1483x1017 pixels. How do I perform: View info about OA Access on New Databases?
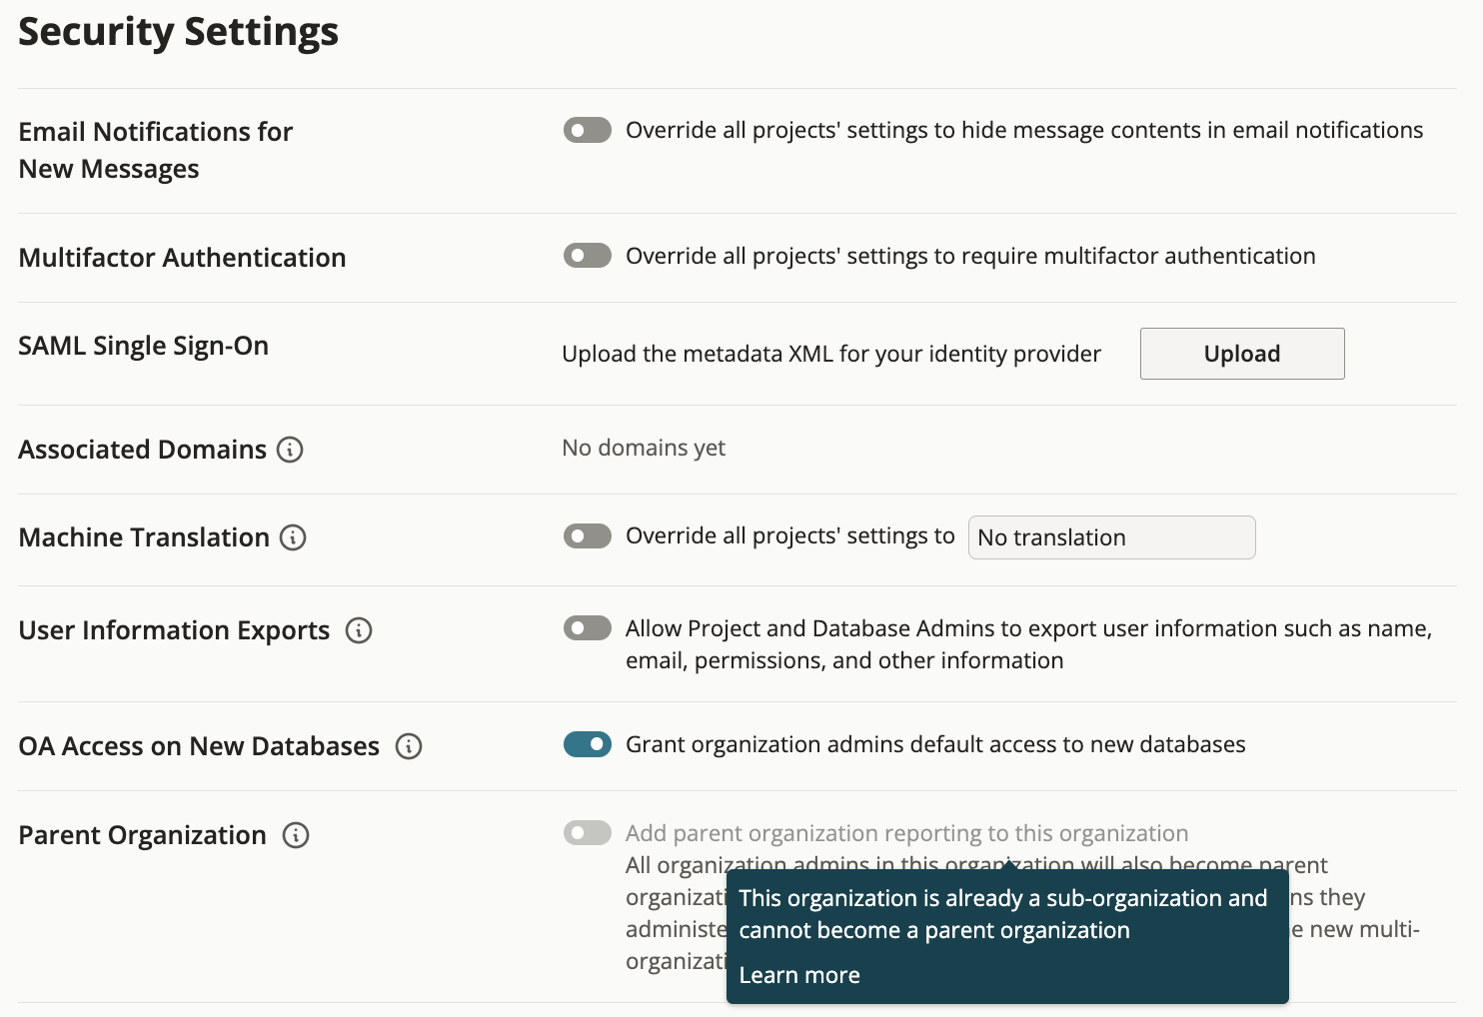[x=409, y=746]
